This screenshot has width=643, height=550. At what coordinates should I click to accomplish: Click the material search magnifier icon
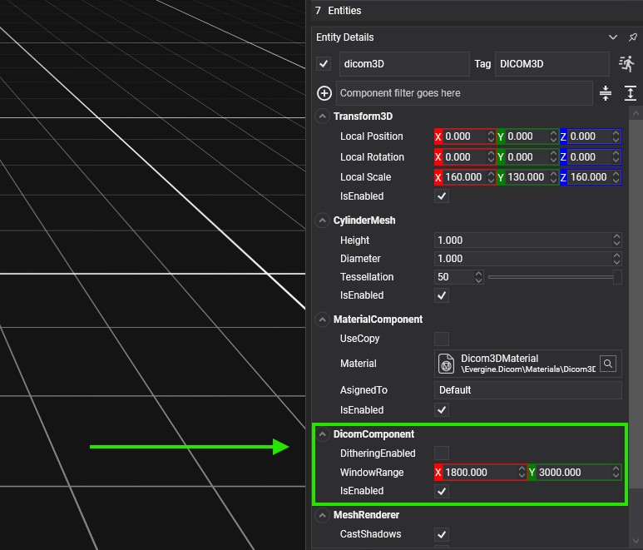(609, 363)
